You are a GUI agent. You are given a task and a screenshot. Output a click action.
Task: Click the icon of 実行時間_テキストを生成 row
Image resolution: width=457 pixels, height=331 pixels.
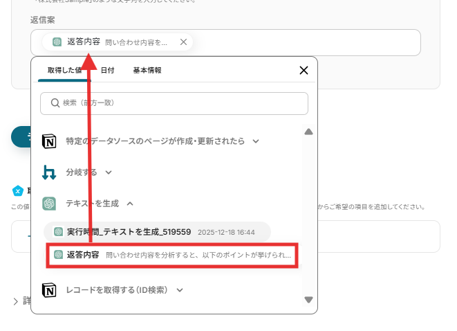(x=58, y=232)
